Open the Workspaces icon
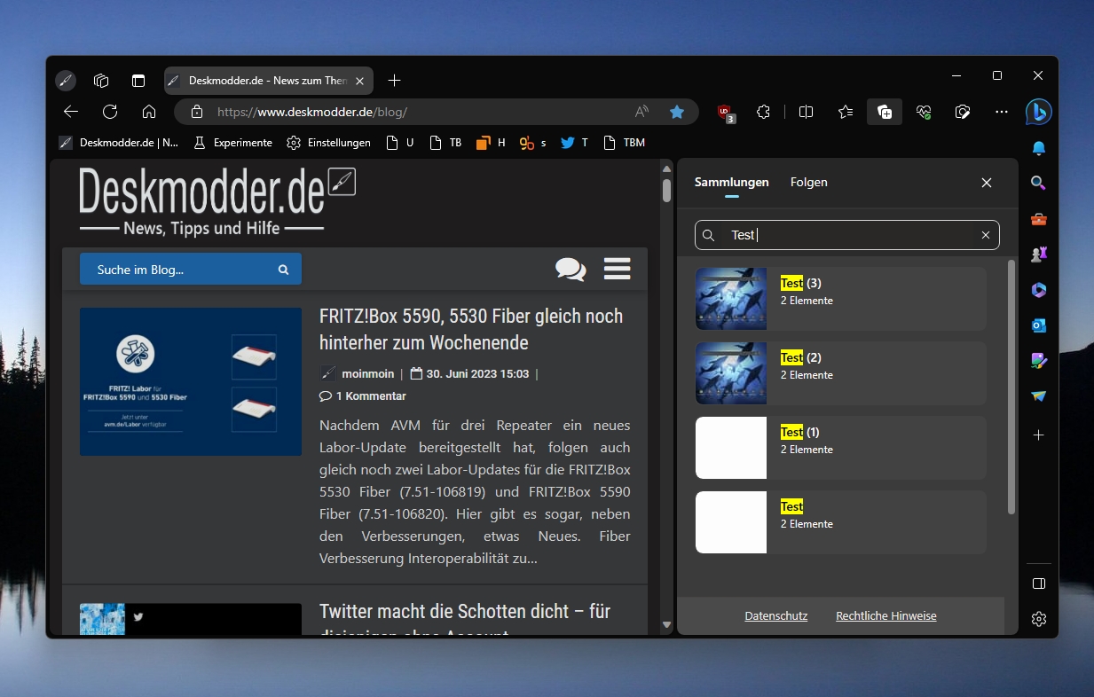Screen dimensions: 1094x697 [x=101, y=81]
